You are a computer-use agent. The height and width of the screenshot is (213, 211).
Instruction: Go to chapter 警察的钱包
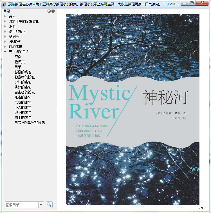[x=23, y=72]
